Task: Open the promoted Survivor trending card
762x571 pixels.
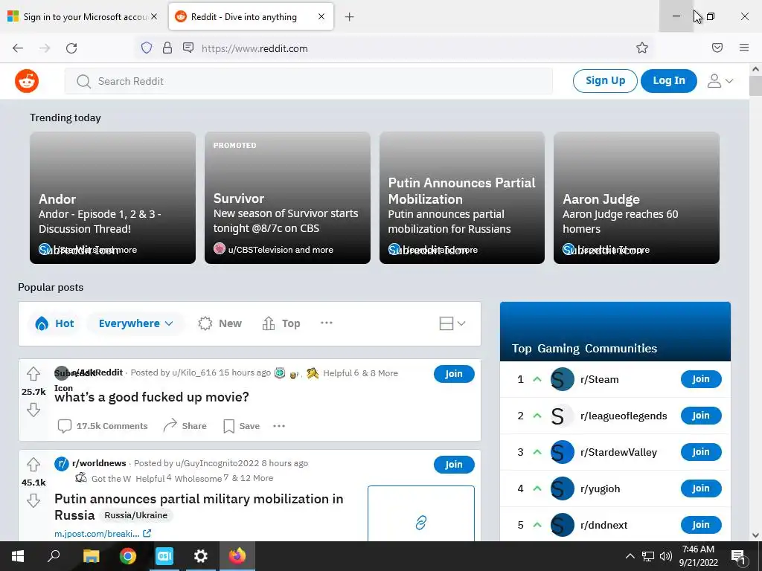Action: point(287,198)
